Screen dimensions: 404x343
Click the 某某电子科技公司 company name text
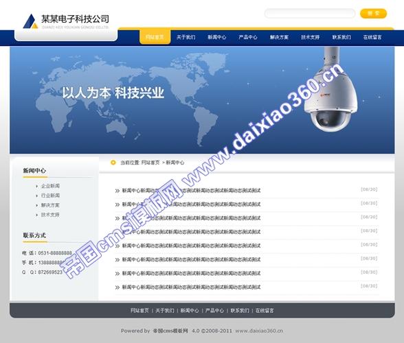[x=75, y=19]
